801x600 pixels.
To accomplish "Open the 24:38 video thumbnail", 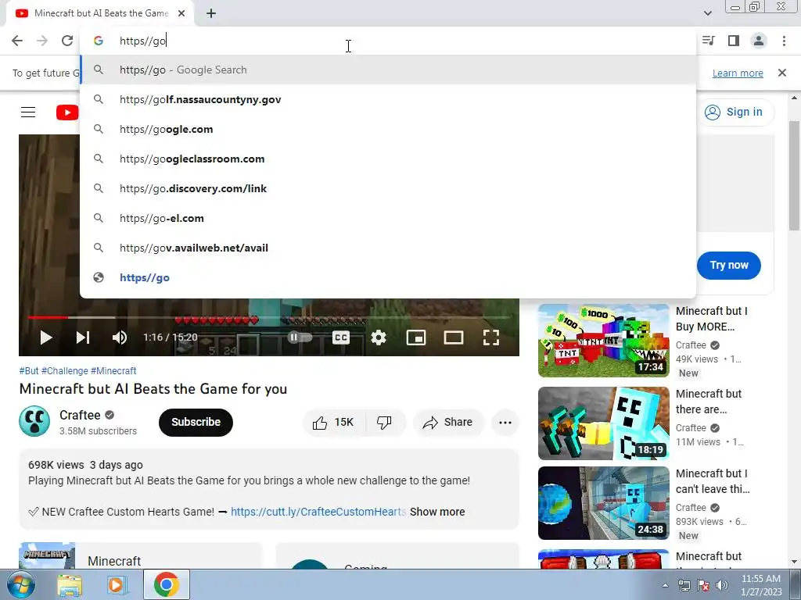I will pyautogui.click(x=603, y=503).
